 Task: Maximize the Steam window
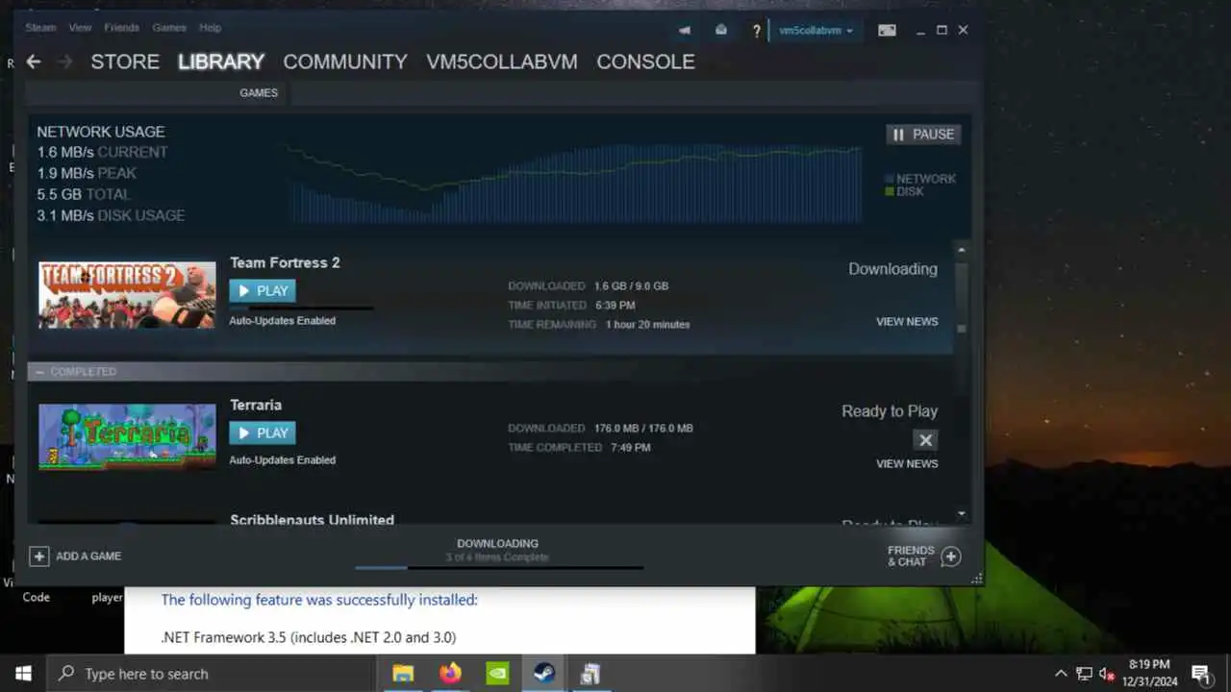942,31
